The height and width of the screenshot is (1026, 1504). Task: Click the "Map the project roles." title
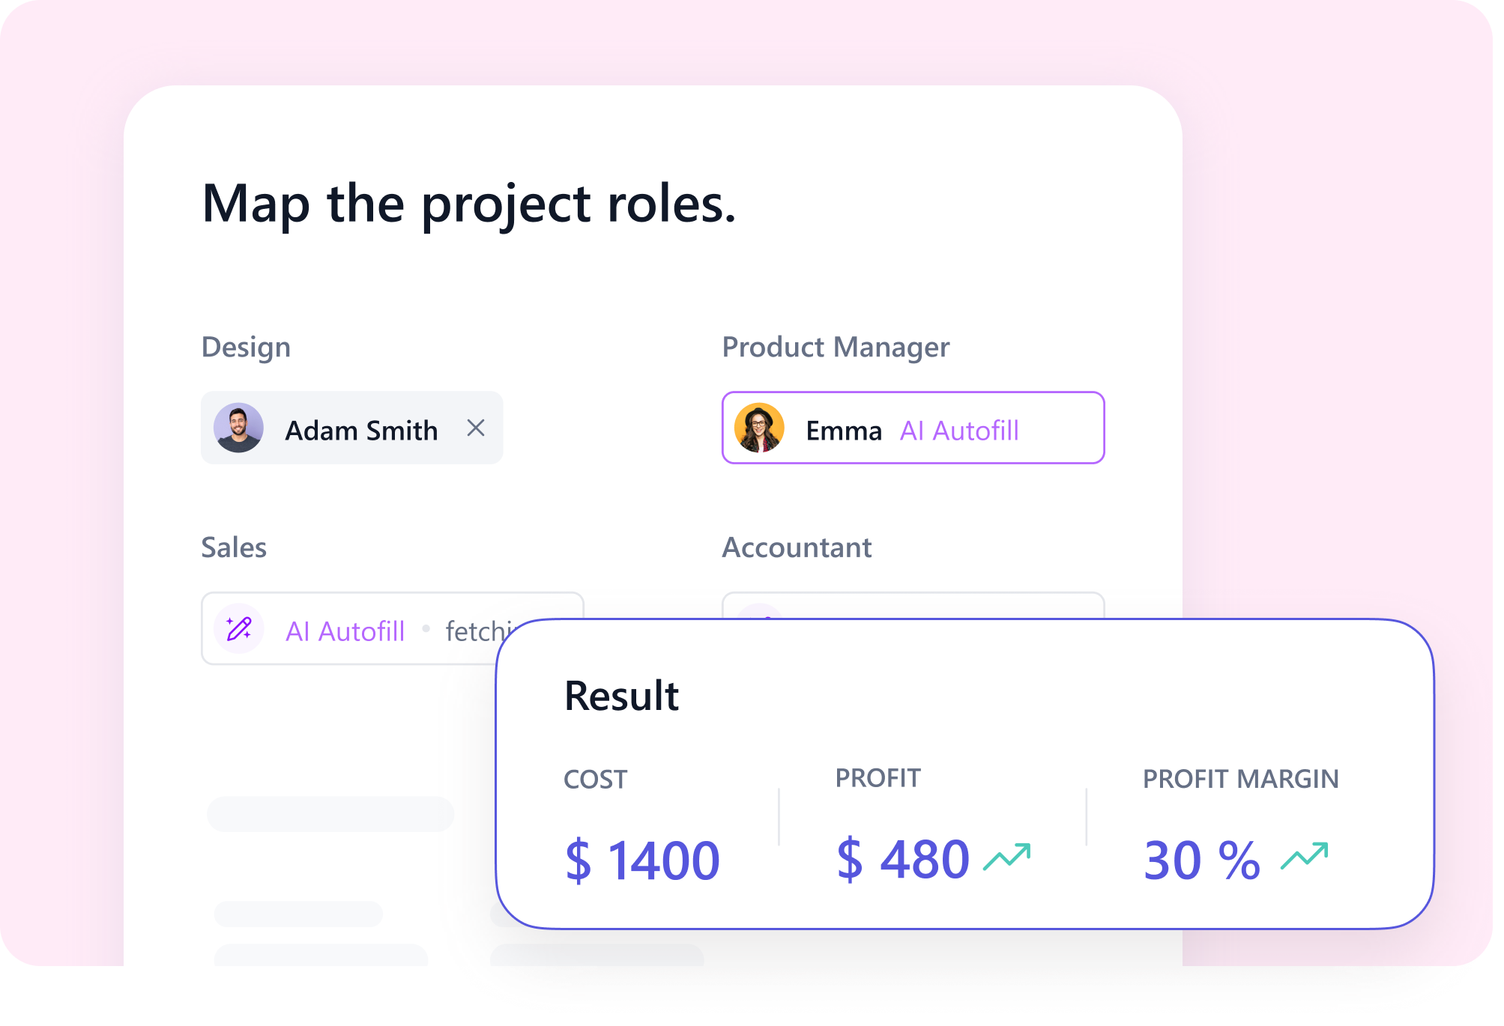coord(469,204)
